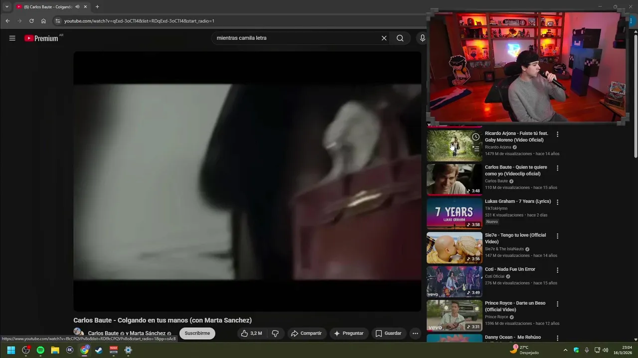Open Ricardo Arjona Fuiste tú thumbnail
The image size is (638, 358).
pyautogui.click(x=455, y=146)
